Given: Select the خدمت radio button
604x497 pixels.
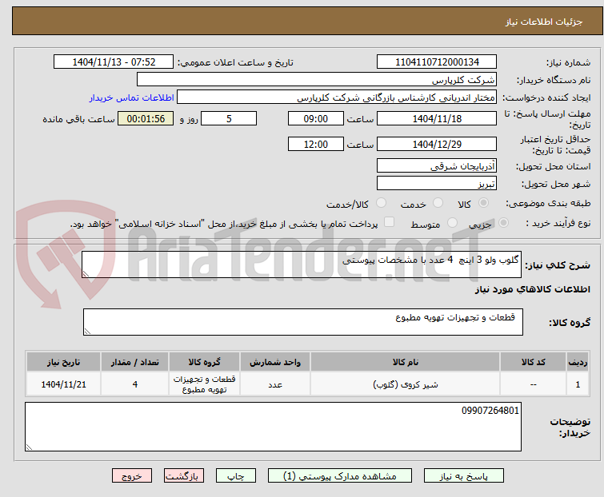Looking at the screenshot, I should point(438,203).
